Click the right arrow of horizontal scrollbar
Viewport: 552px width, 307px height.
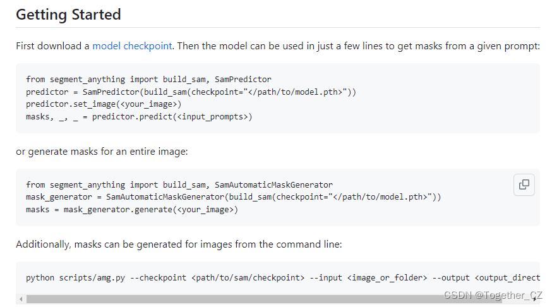pyautogui.click(x=535, y=299)
